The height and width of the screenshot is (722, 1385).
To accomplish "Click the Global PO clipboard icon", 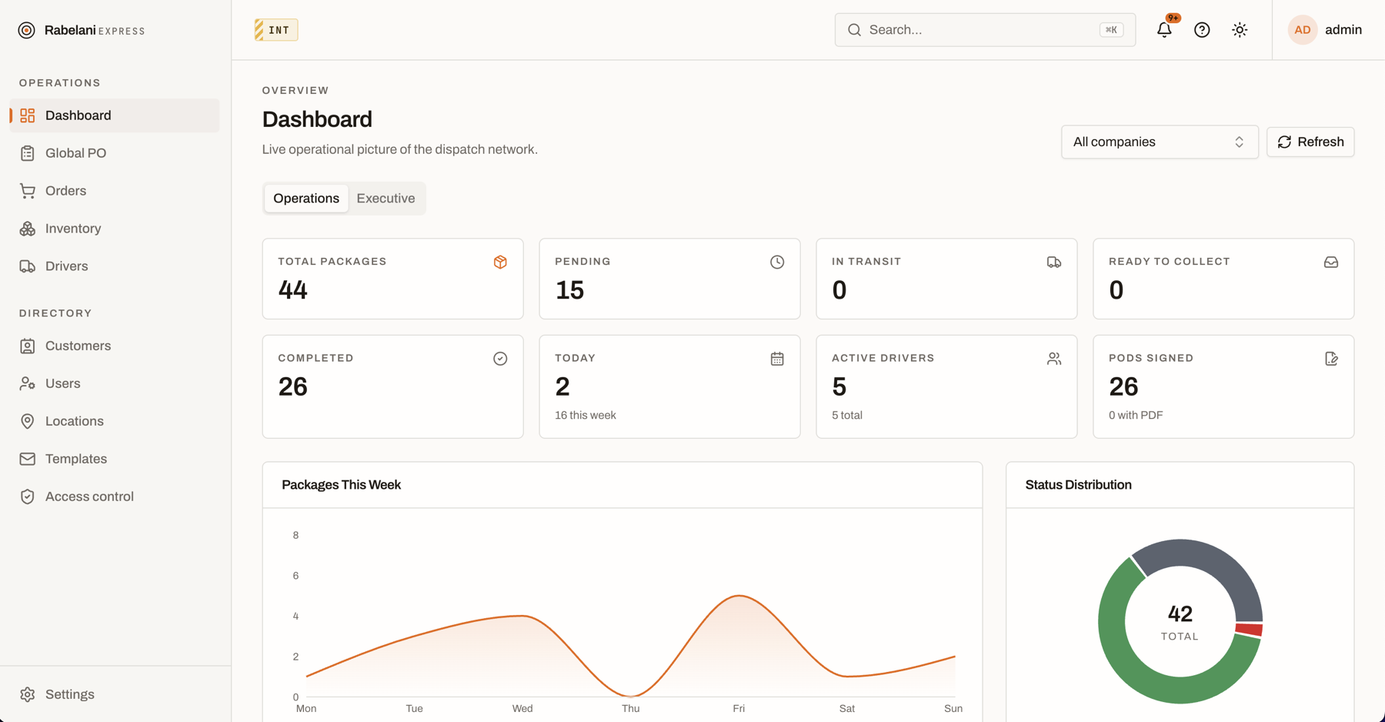I will (x=28, y=153).
